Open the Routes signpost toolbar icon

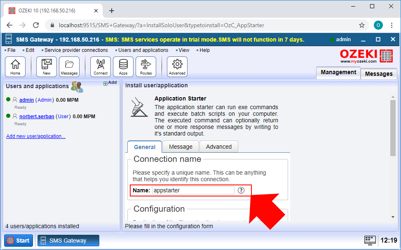[x=146, y=67]
